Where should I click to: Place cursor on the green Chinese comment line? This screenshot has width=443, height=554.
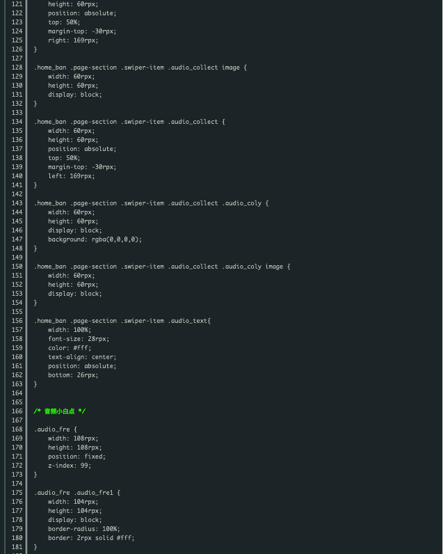point(60,411)
